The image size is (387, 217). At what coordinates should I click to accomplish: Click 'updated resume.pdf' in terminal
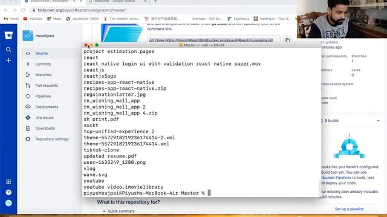[110, 156]
